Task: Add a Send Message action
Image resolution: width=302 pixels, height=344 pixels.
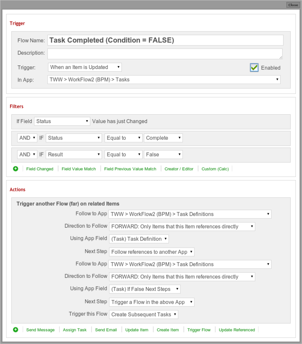Action: 41,330
